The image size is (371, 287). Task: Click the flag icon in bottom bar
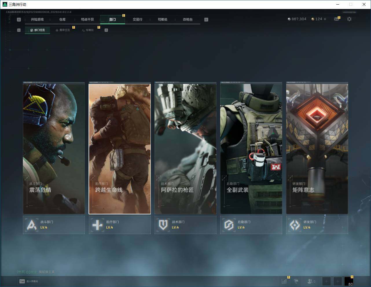point(296,281)
